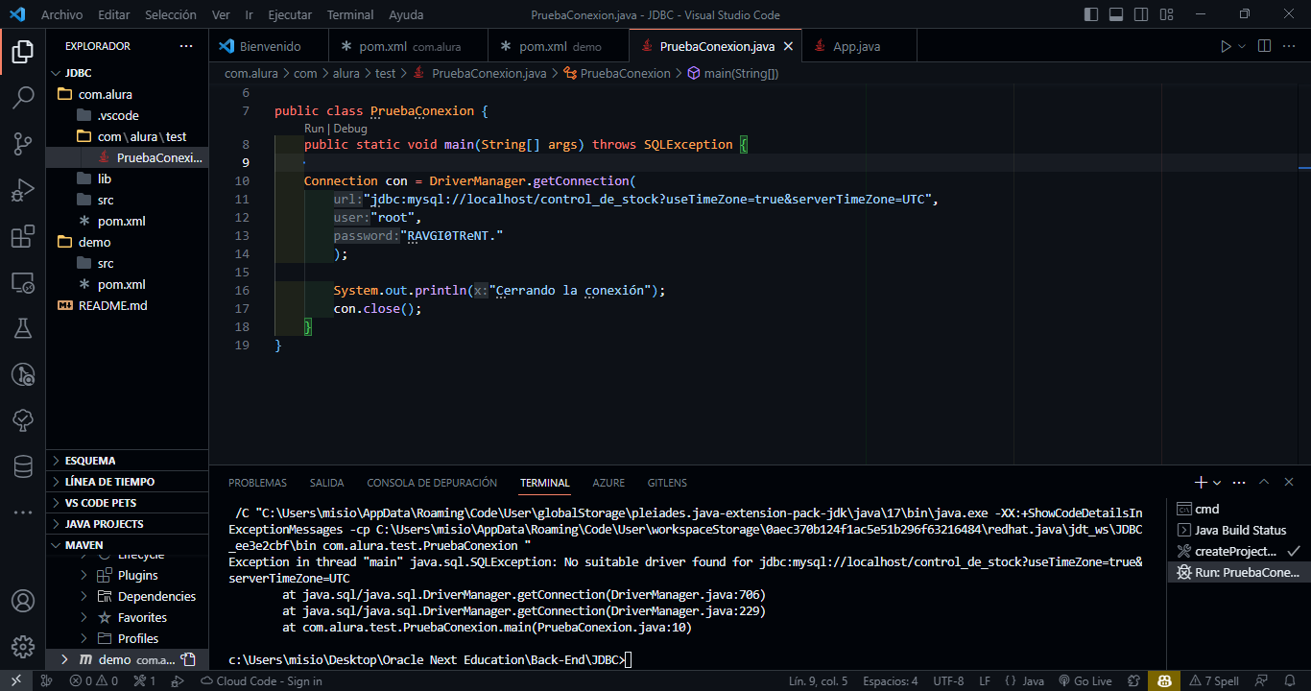The image size is (1311, 691).
Task: Click the 7 Spell warning indicator
Action: point(1214,681)
